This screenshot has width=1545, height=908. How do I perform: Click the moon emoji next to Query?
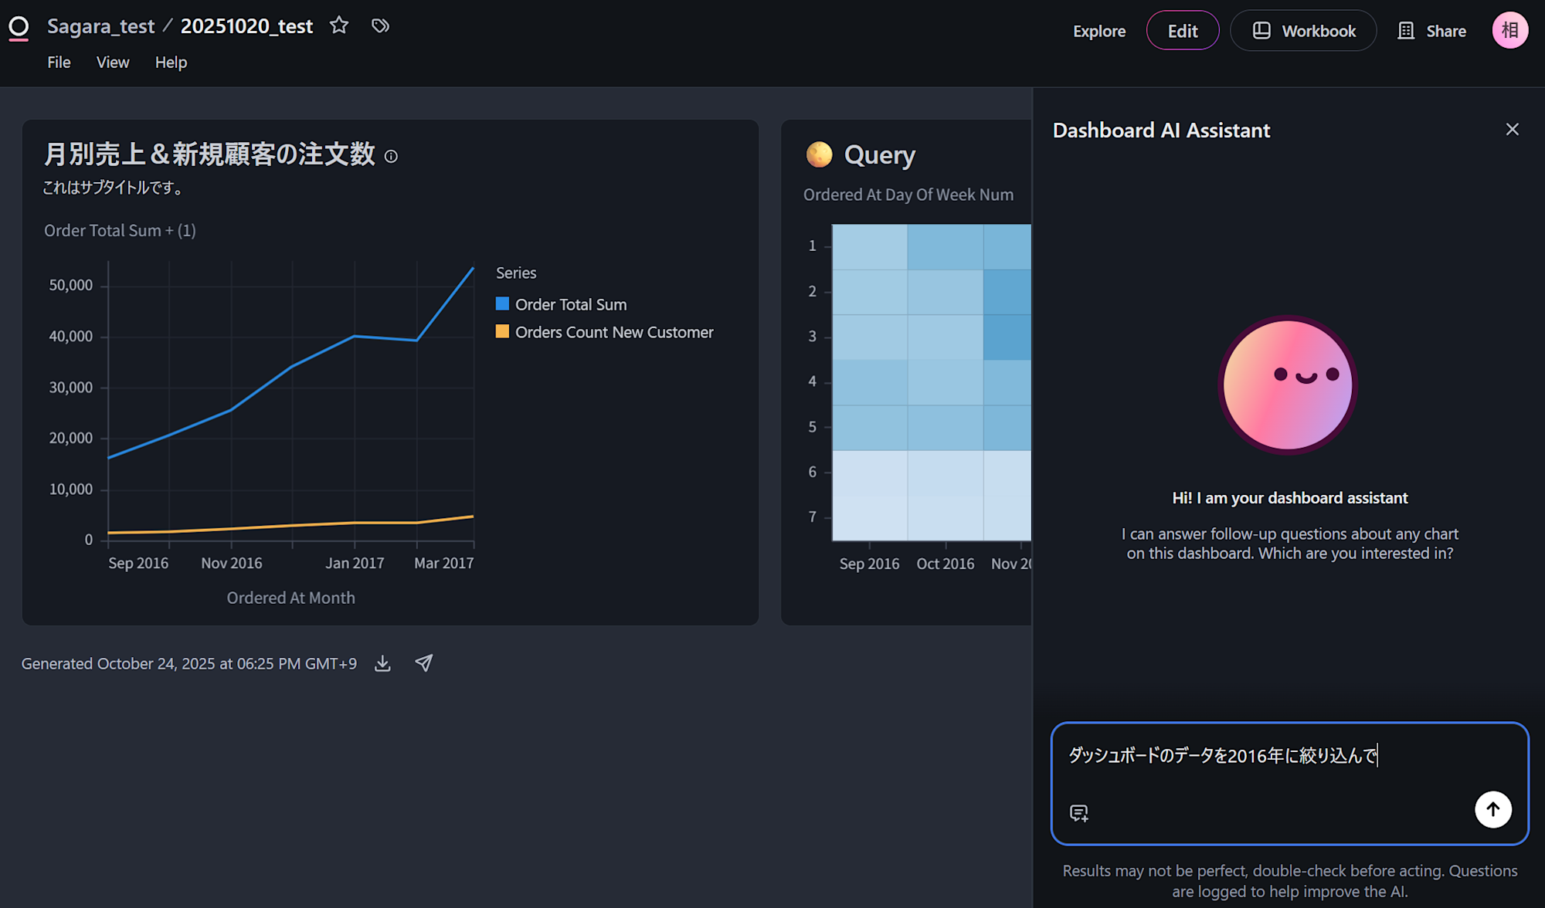coord(819,154)
